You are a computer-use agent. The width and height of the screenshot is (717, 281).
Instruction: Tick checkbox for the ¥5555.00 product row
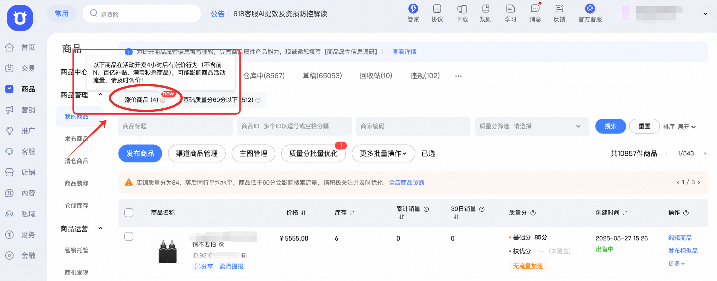tap(129, 237)
